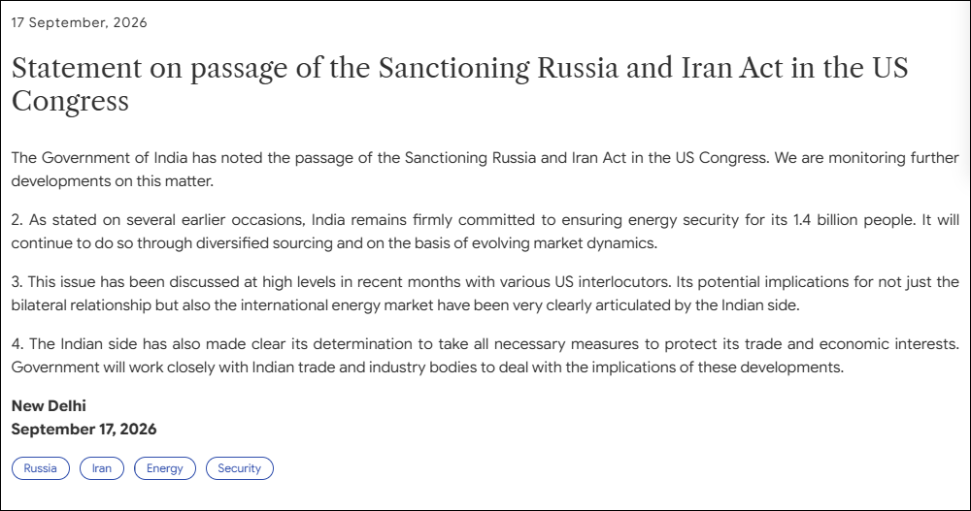Click "developments on this matter" text
Viewport: 971px width, 511px height.
(x=111, y=181)
